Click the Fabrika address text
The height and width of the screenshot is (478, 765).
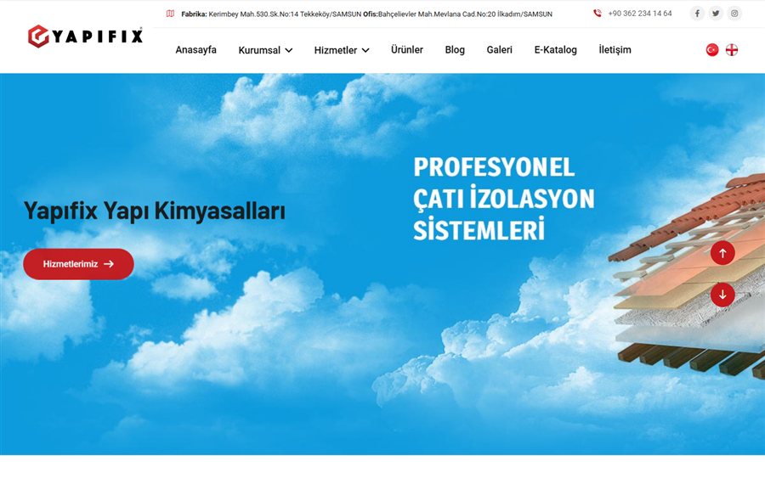(271, 14)
